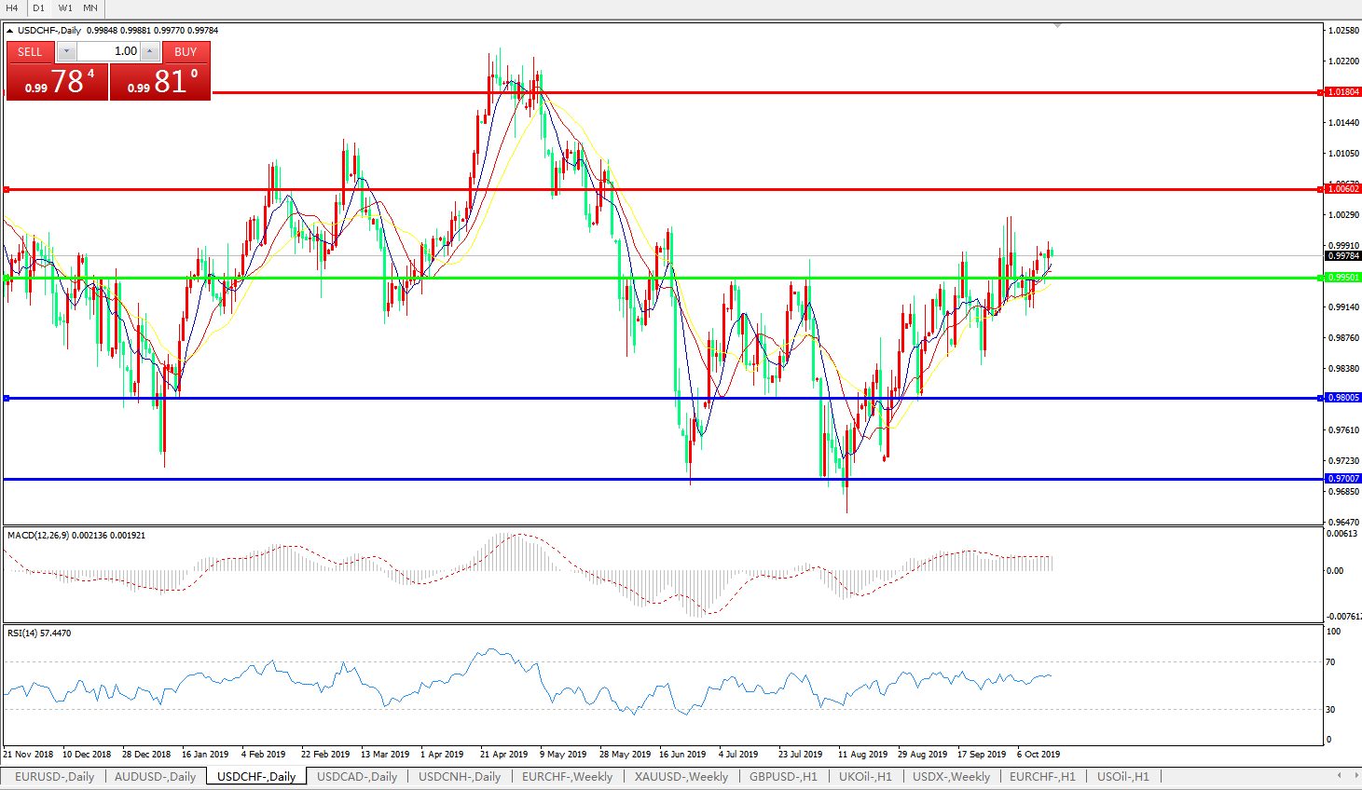This screenshot has height=790, width=1362.
Task: Open the EURUSD Daily chart tab
Action: 54,777
